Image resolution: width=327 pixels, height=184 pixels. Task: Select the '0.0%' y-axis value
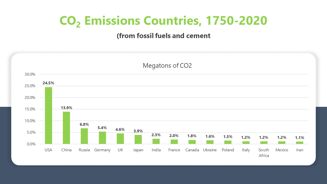31,144
